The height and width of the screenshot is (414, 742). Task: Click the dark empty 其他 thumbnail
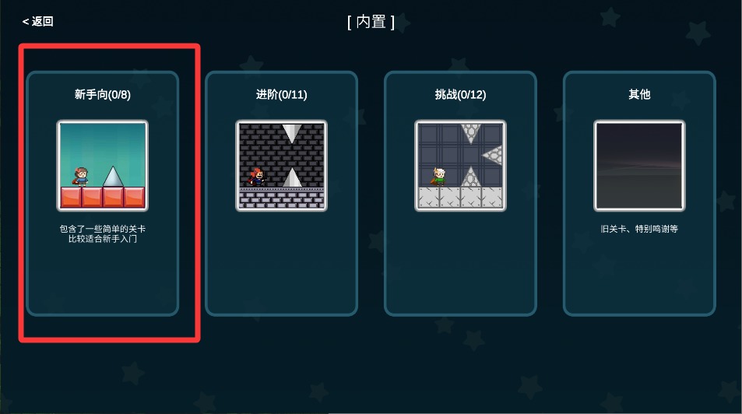click(x=639, y=166)
